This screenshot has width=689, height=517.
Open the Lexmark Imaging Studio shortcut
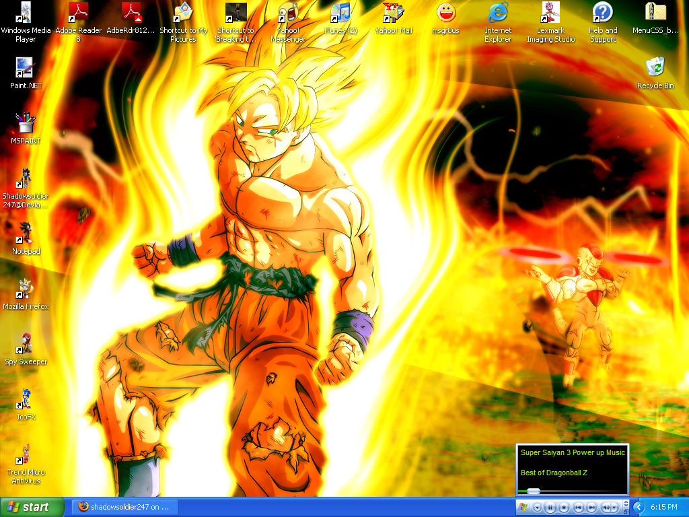[550, 22]
